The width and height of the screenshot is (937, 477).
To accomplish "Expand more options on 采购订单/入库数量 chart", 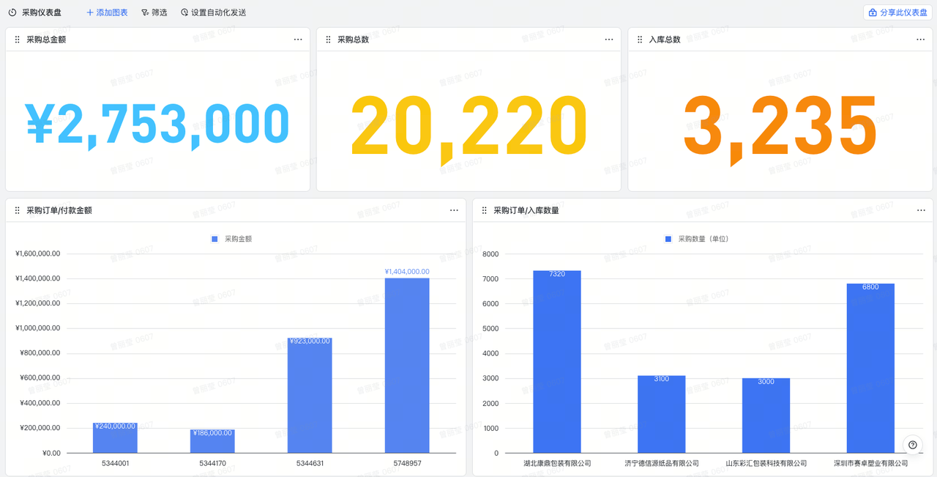I will pyautogui.click(x=921, y=210).
